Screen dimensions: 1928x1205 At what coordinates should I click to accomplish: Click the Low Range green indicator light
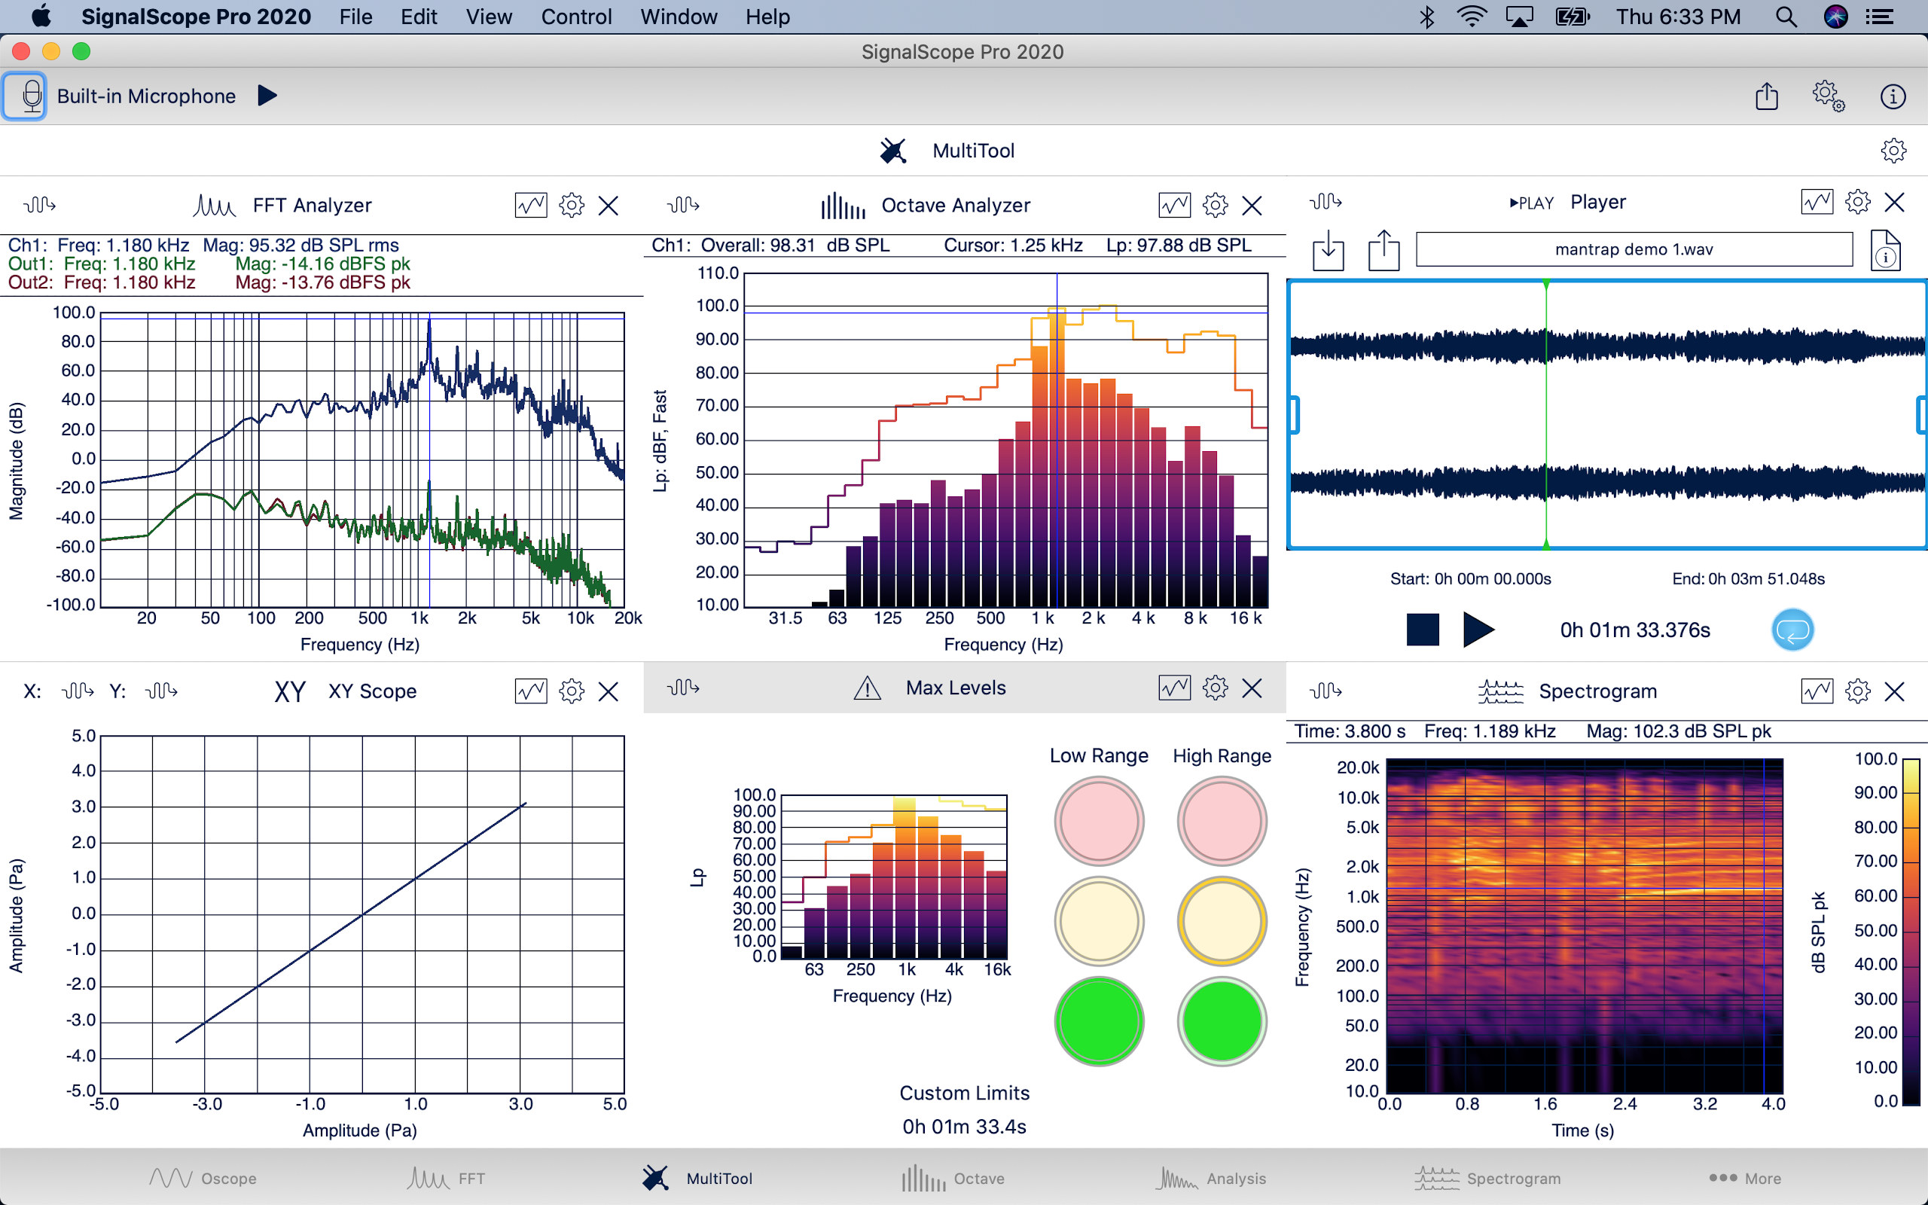pos(1100,1022)
